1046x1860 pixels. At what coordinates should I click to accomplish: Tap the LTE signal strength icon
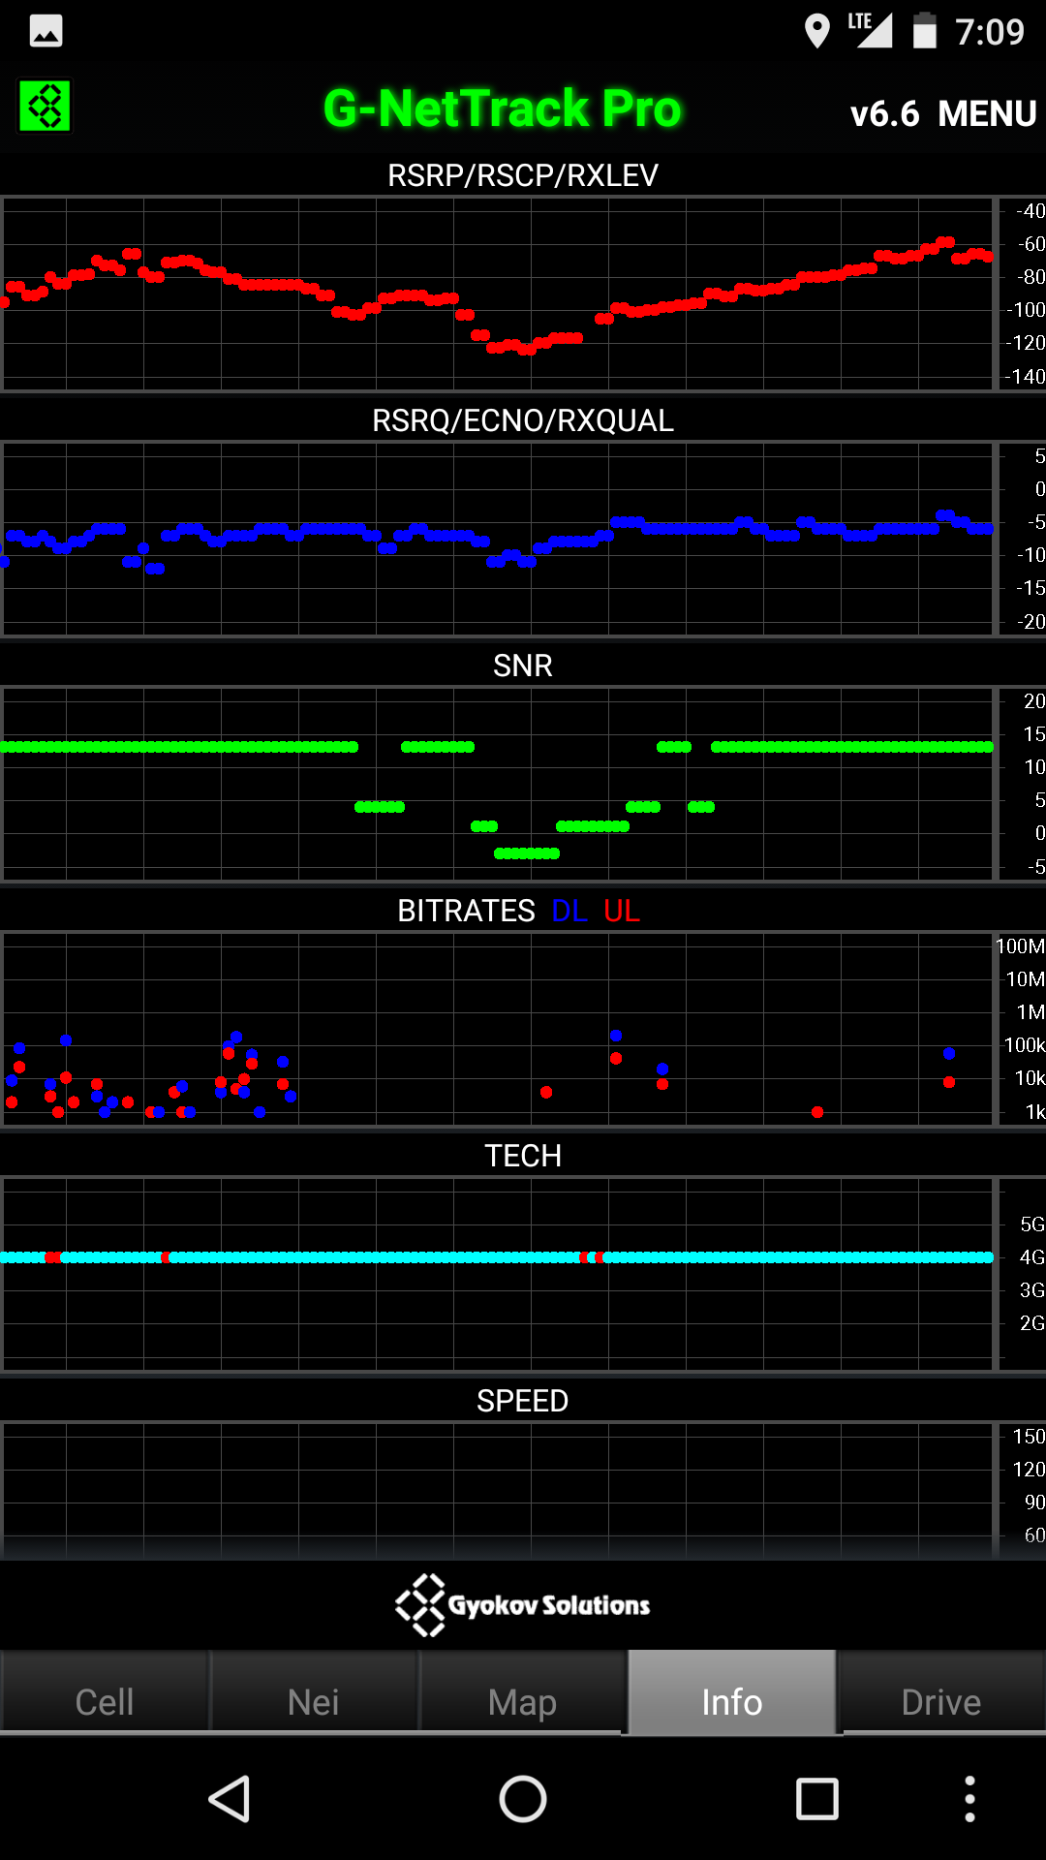870,30
